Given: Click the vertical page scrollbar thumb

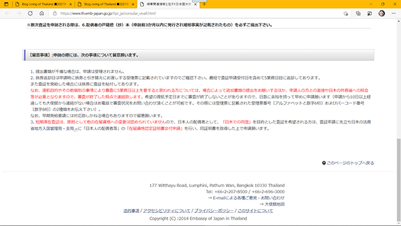Looking at the screenshot, I should (398, 180).
